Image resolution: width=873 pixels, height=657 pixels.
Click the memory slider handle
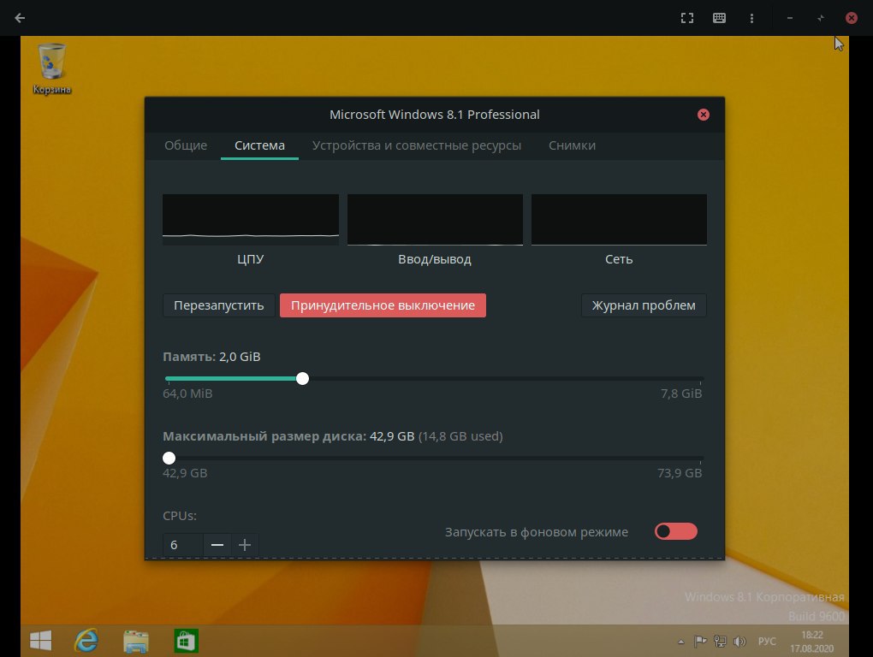click(x=302, y=379)
